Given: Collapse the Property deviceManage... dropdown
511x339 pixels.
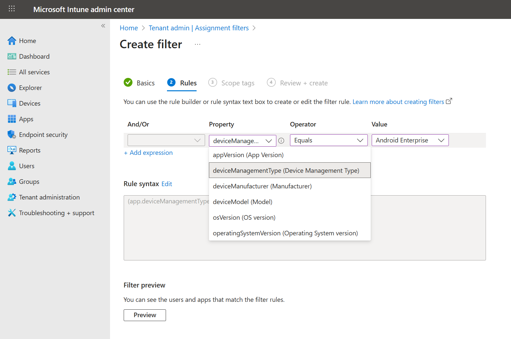Looking at the screenshot, I should (x=242, y=140).
